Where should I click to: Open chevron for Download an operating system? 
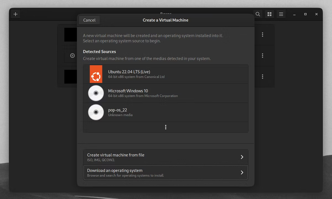pos(242,172)
